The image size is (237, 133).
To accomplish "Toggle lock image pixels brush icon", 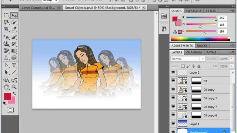I will [x=188, y=66].
